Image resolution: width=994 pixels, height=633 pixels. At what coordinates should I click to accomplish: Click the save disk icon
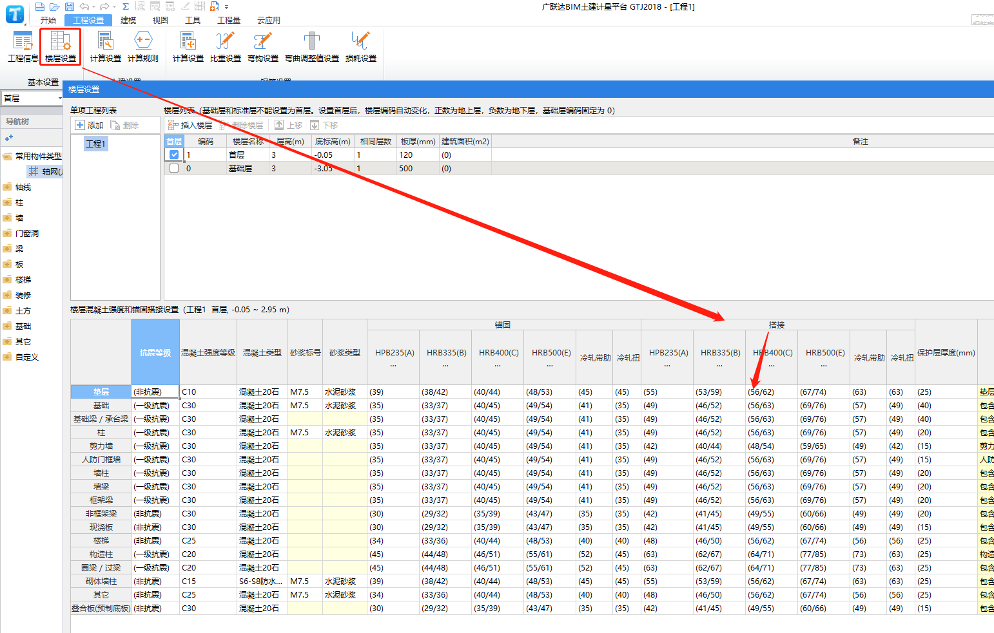68,6
